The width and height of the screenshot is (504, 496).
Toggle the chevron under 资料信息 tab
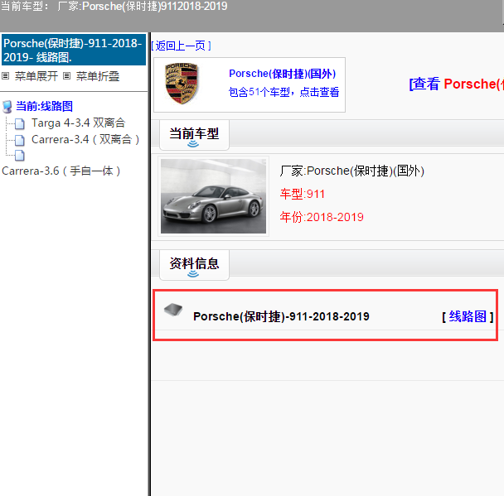193,274
